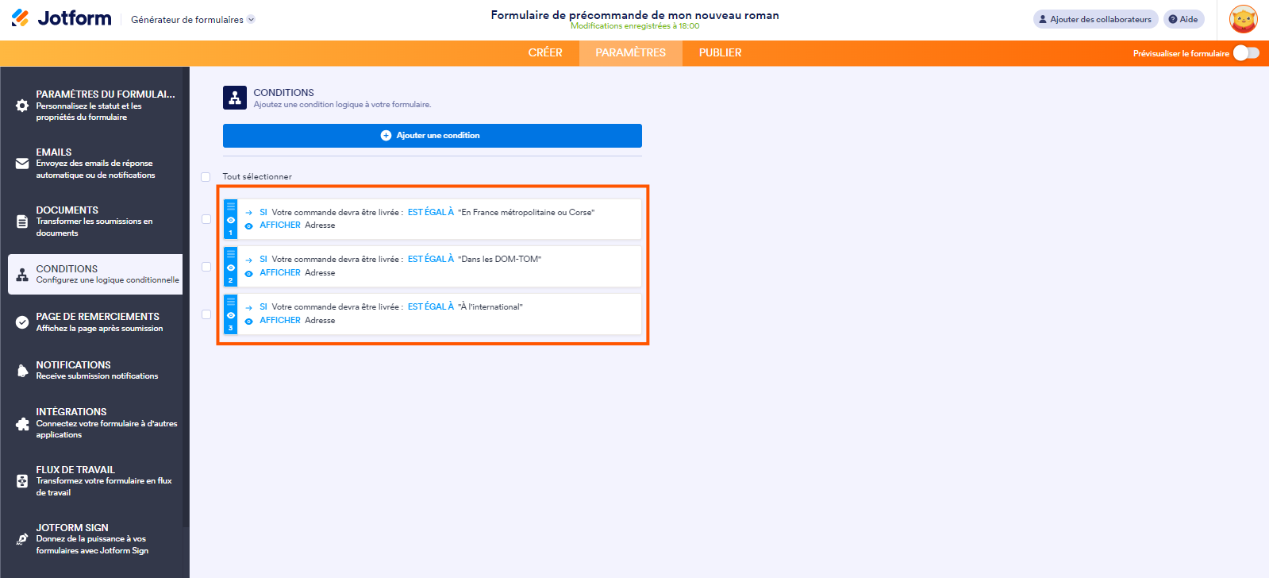Click the text "En France métropolitaine ou Corse"

pyautogui.click(x=526, y=213)
